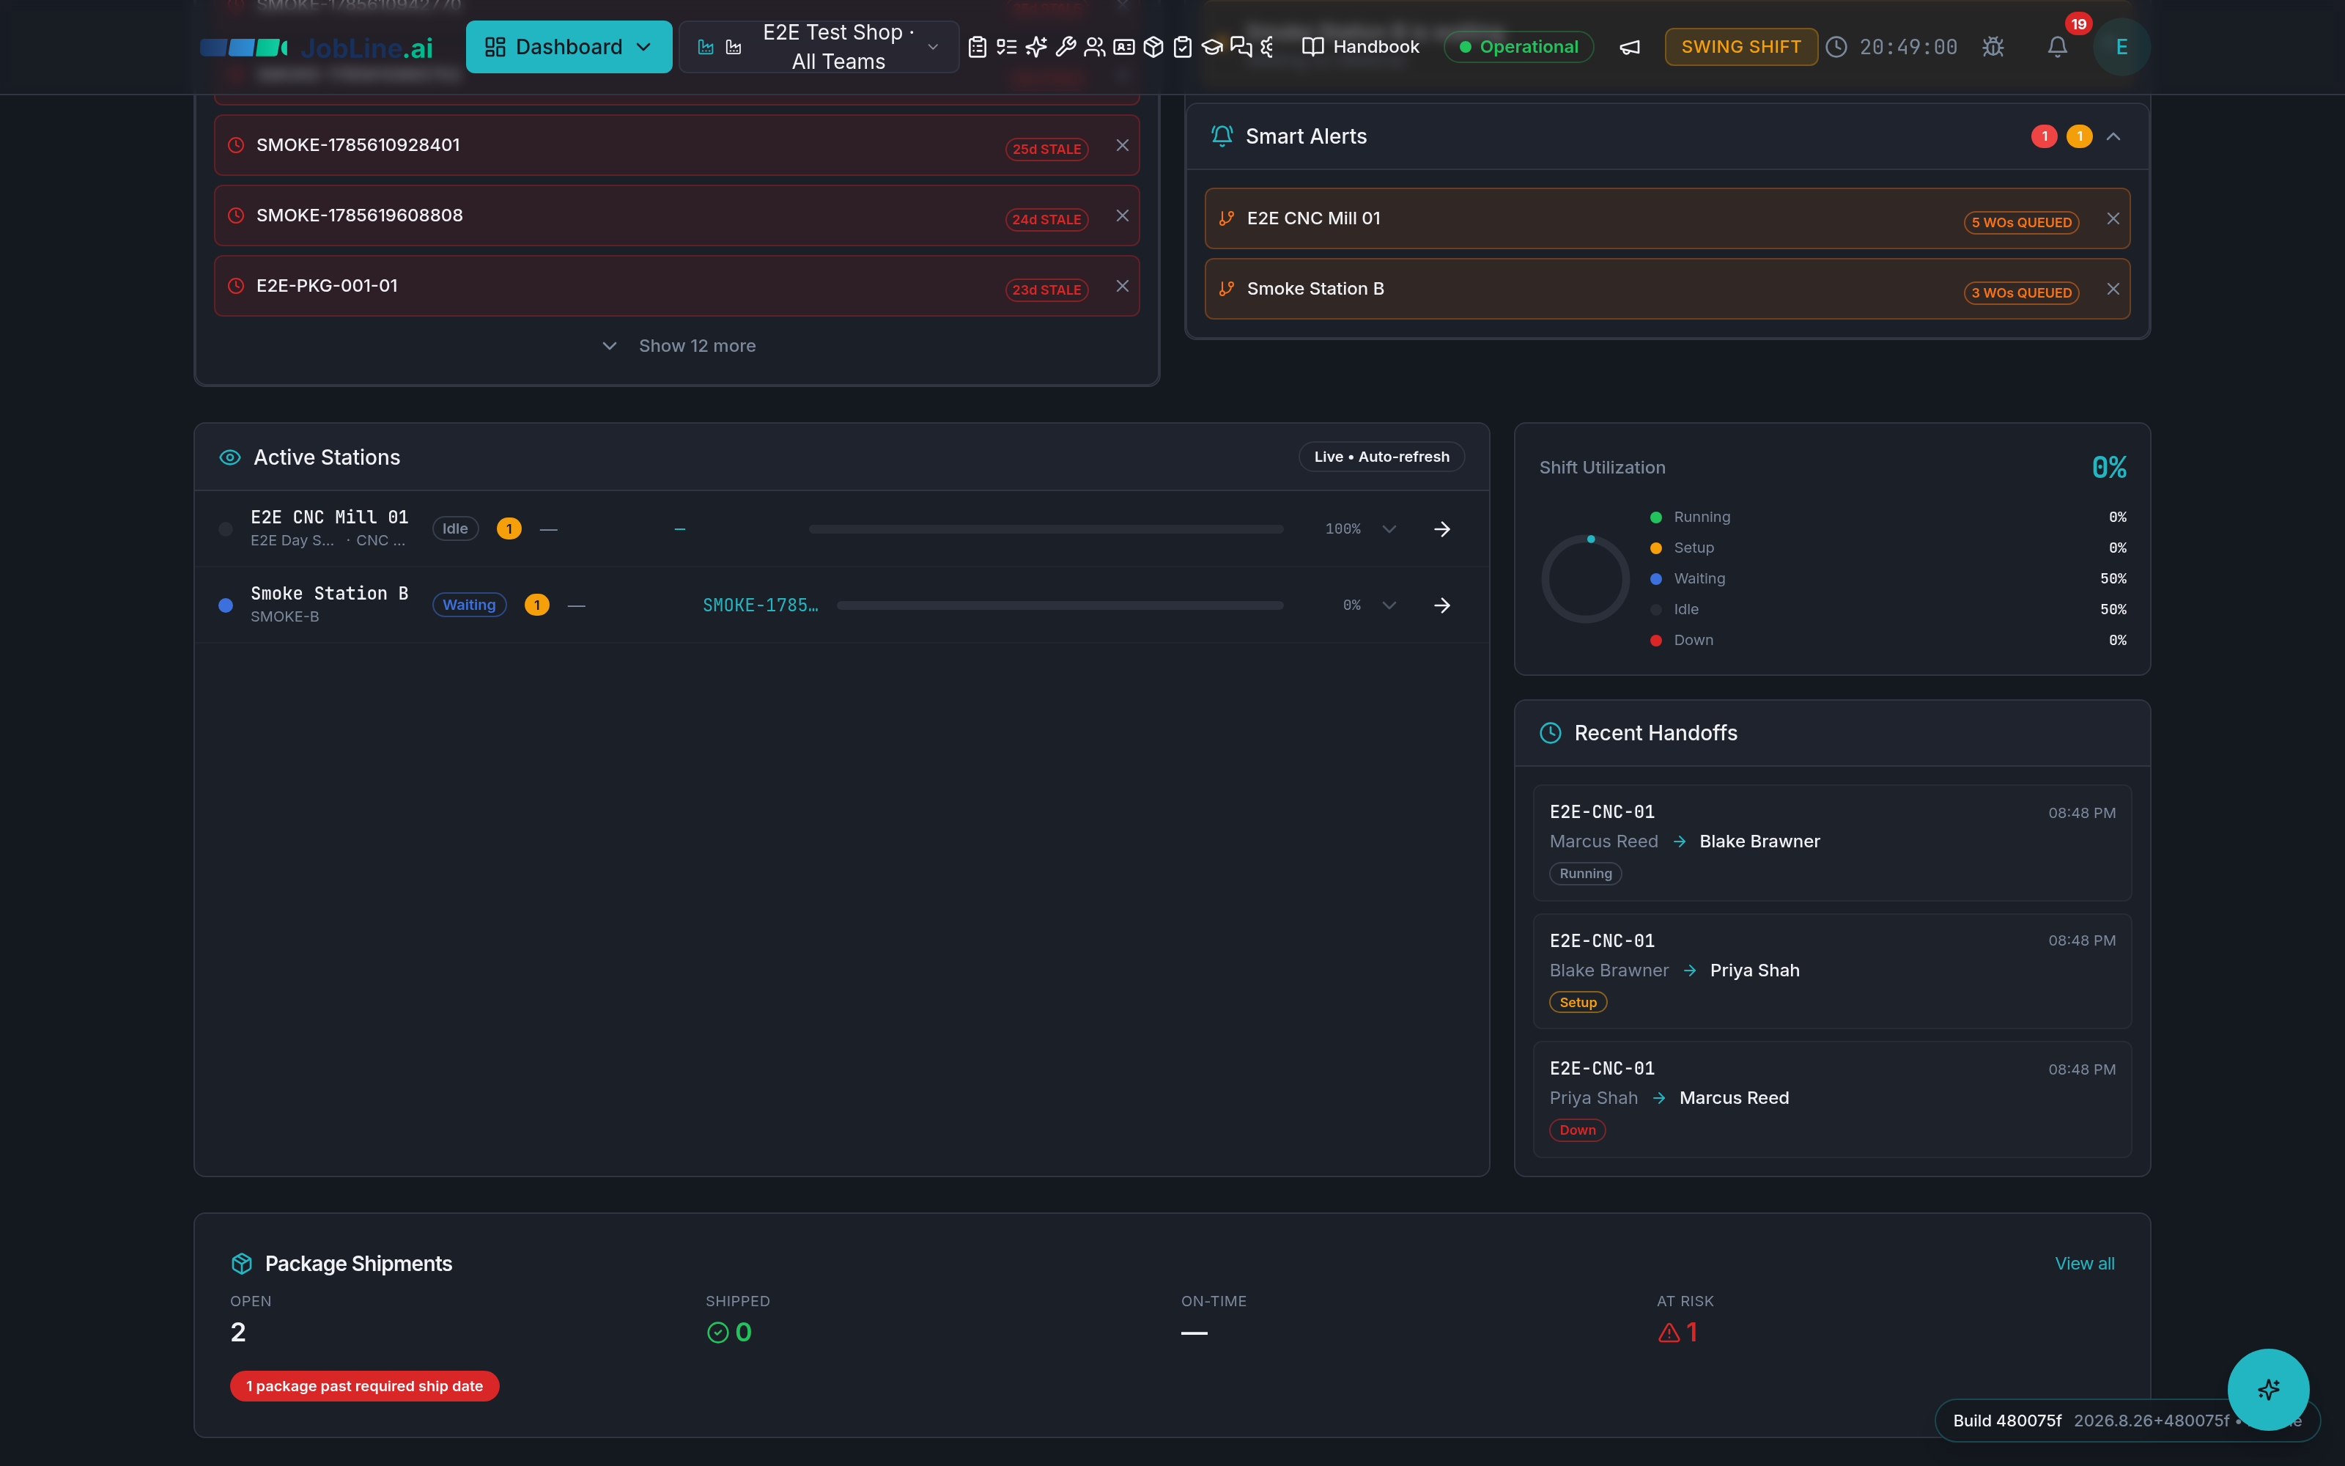Open View all package shipments
This screenshot has height=1466, width=2345.
pos(2084,1264)
